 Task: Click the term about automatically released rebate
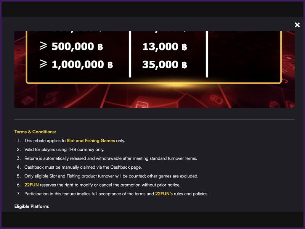(111, 158)
